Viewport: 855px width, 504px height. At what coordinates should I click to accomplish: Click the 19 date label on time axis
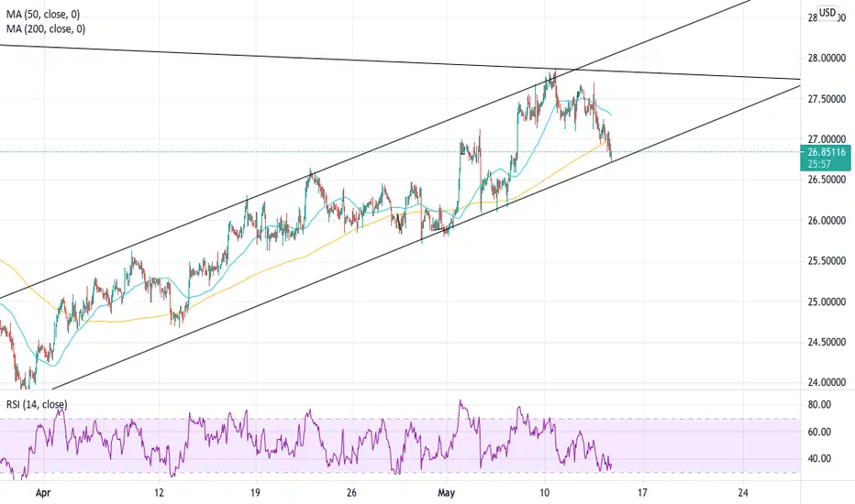pyautogui.click(x=255, y=493)
